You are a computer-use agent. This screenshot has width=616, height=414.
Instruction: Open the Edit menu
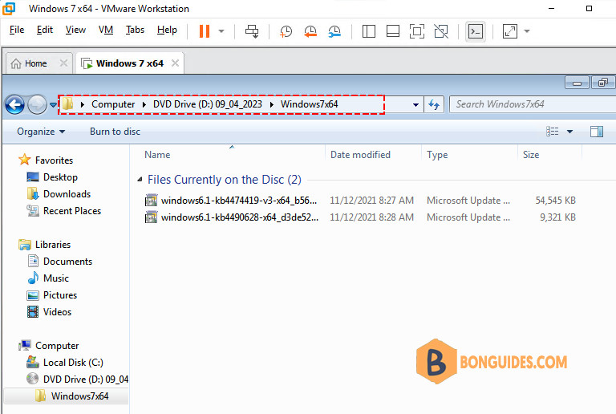[x=45, y=30]
